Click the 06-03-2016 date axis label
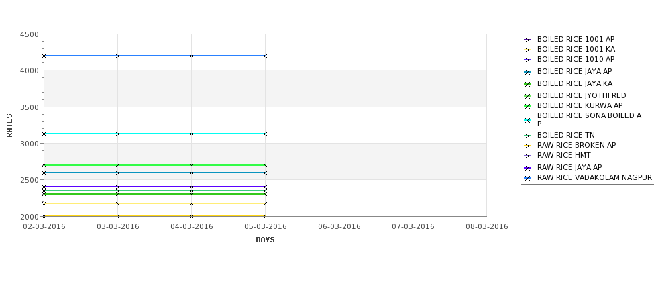Screen dimensions: 654x288 coord(339,227)
